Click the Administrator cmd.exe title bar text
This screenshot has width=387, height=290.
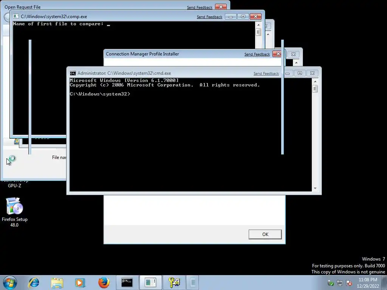[x=124, y=73]
